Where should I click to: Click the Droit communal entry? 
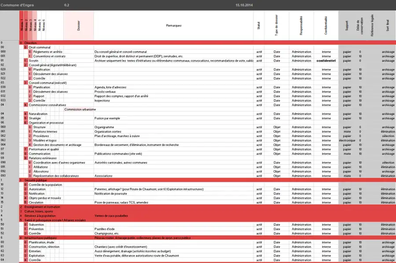pyautogui.click(x=40, y=47)
